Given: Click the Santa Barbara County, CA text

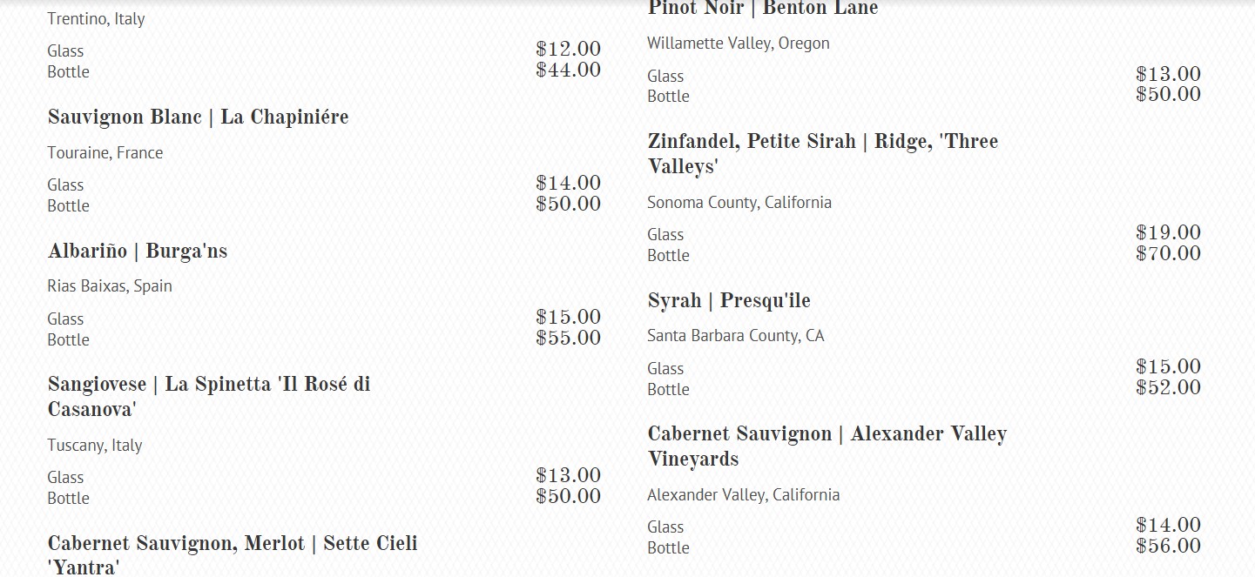Looking at the screenshot, I should point(735,336).
